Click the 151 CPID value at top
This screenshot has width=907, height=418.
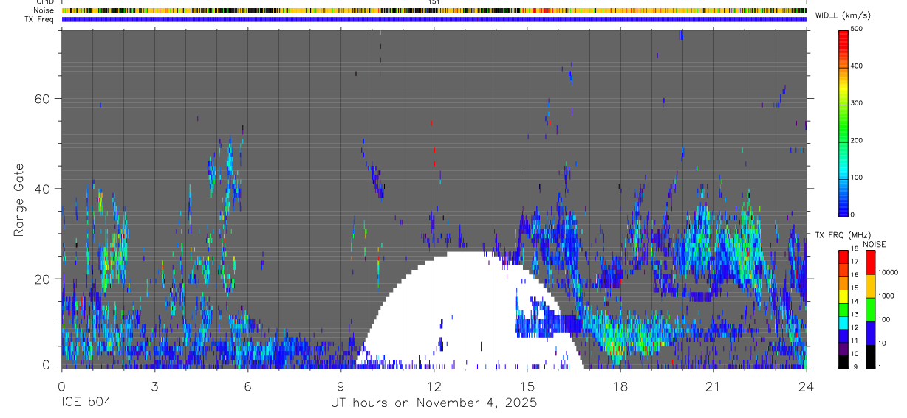(x=434, y=2)
